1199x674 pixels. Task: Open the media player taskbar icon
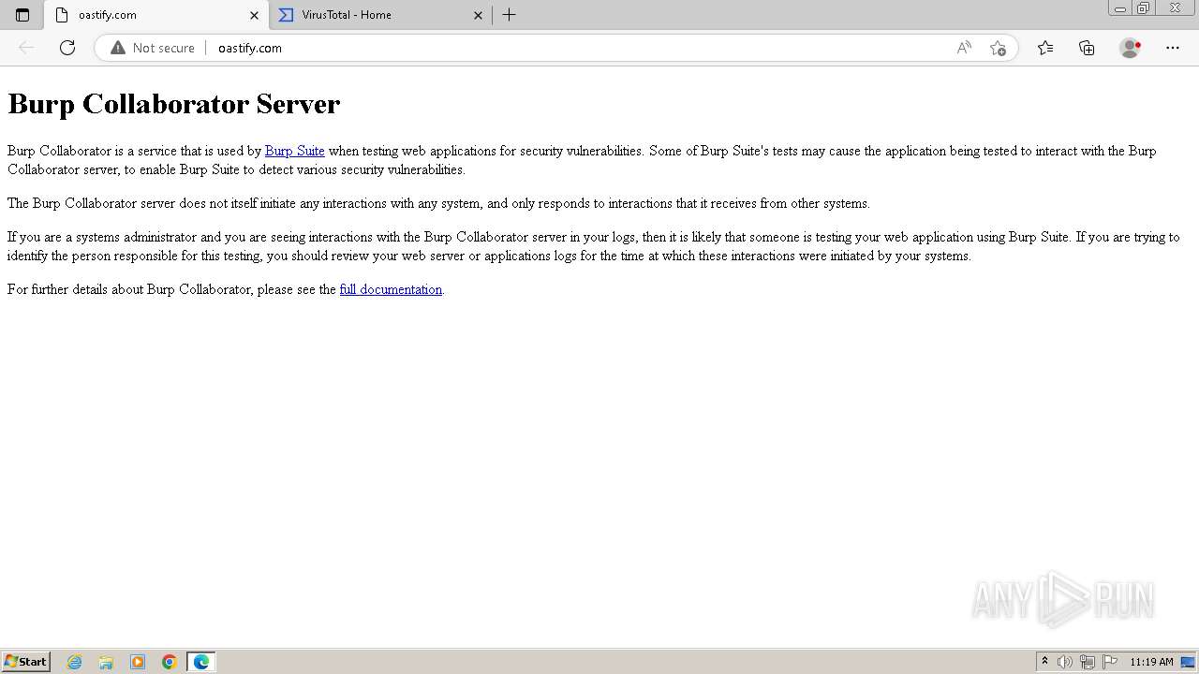click(x=138, y=662)
